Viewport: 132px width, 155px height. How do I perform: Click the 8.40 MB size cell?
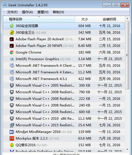(x=85, y=46)
